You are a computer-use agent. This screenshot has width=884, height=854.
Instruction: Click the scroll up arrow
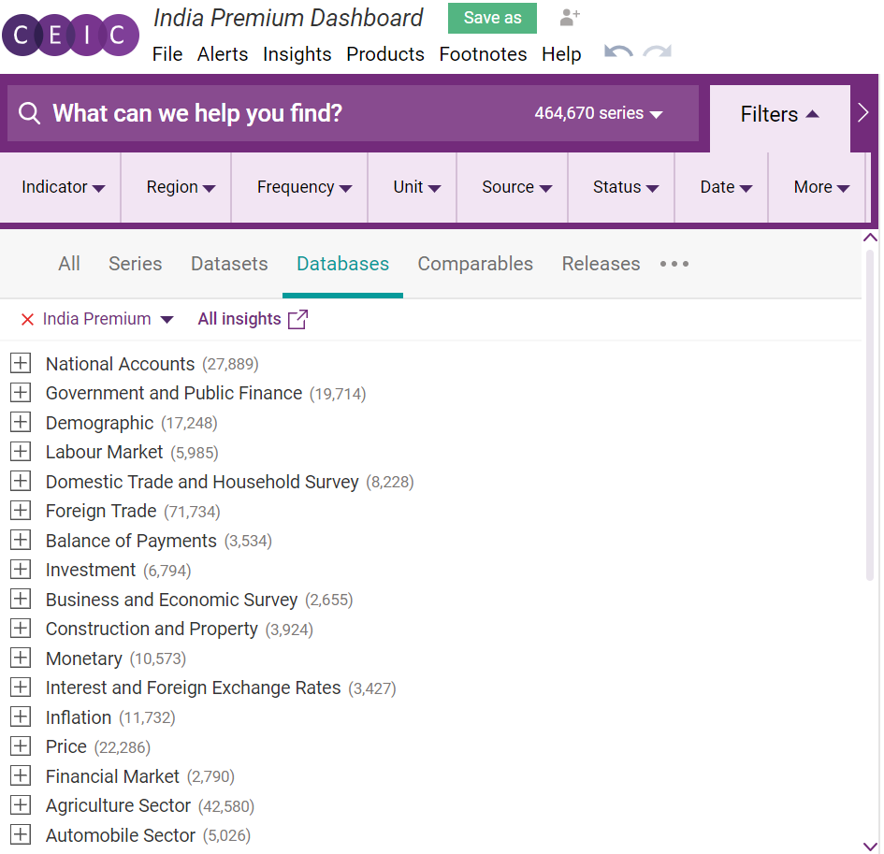(870, 238)
